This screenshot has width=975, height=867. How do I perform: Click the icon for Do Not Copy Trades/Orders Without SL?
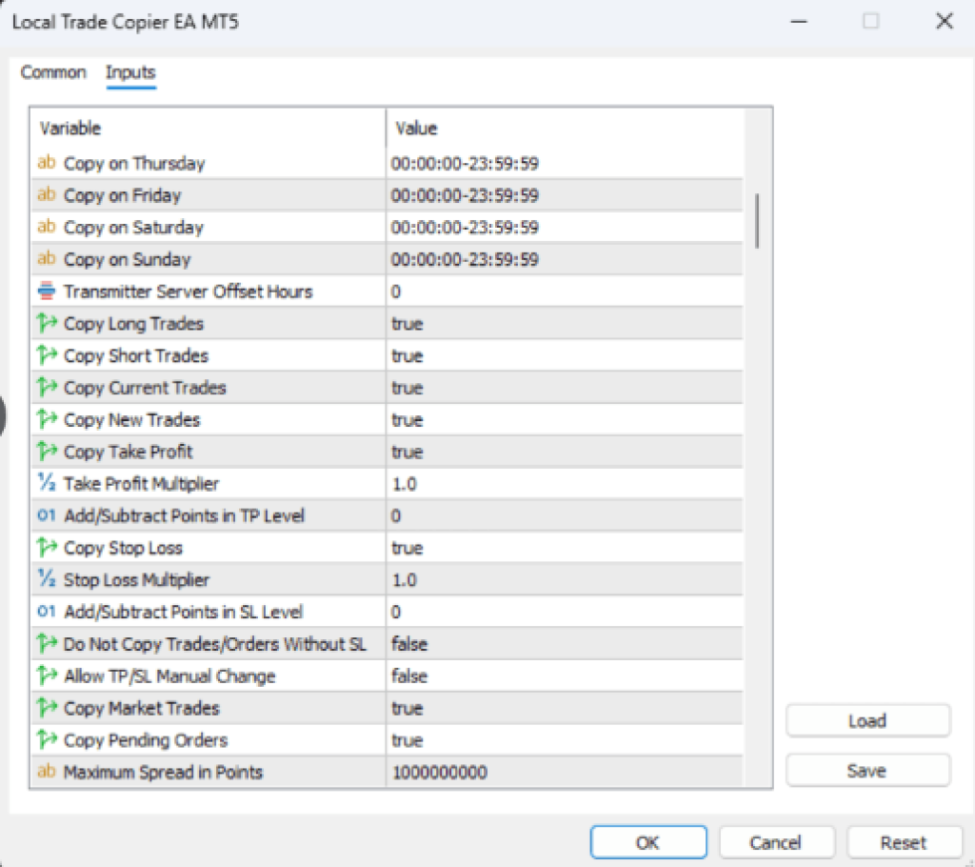pyautogui.click(x=47, y=643)
